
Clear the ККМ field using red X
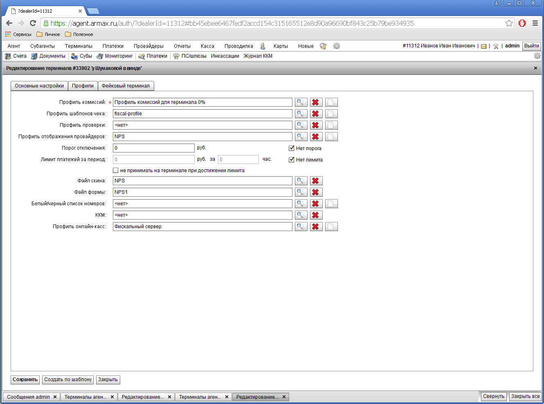tap(316, 215)
